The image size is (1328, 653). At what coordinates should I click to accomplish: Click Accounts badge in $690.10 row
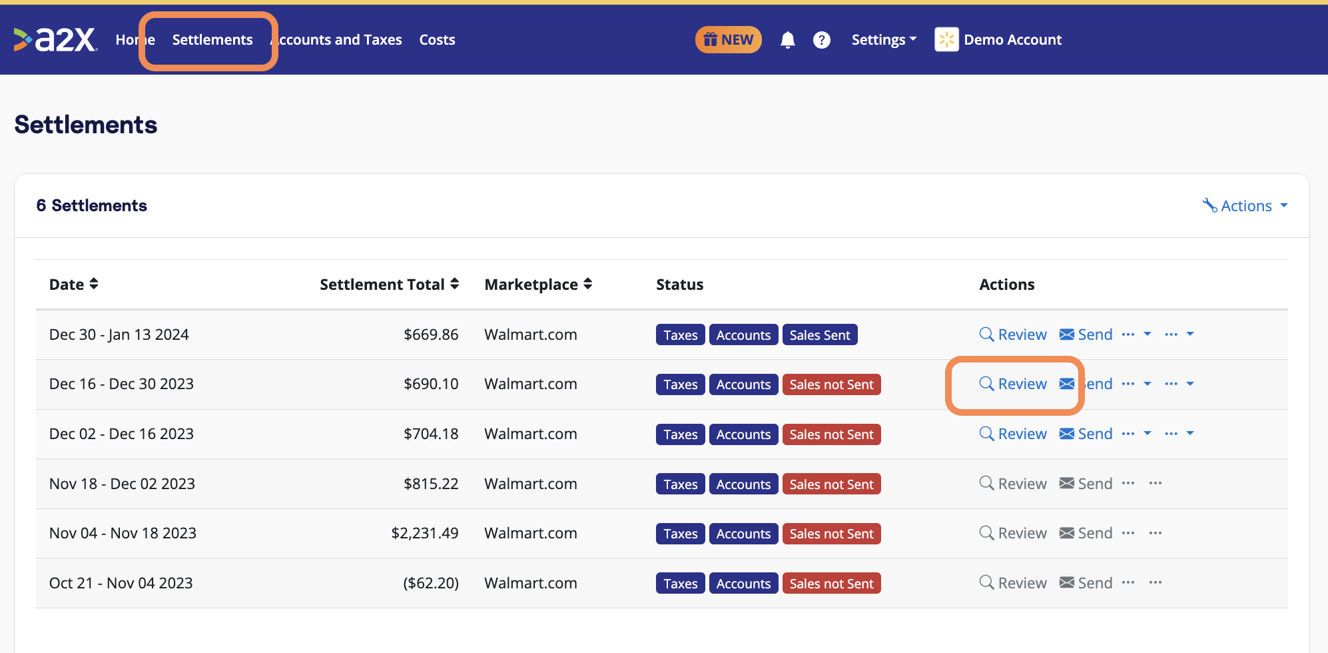(743, 384)
